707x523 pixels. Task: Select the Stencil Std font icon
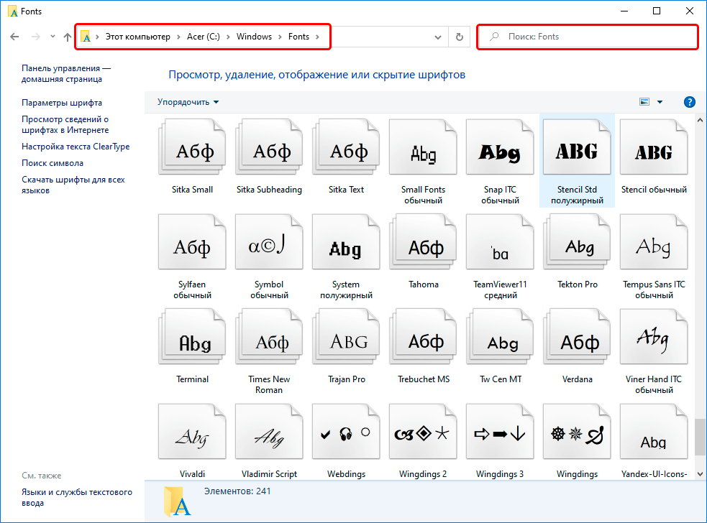(577, 151)
